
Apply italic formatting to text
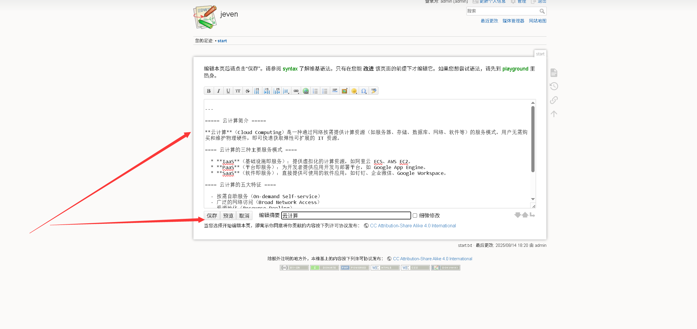[218, 91]
